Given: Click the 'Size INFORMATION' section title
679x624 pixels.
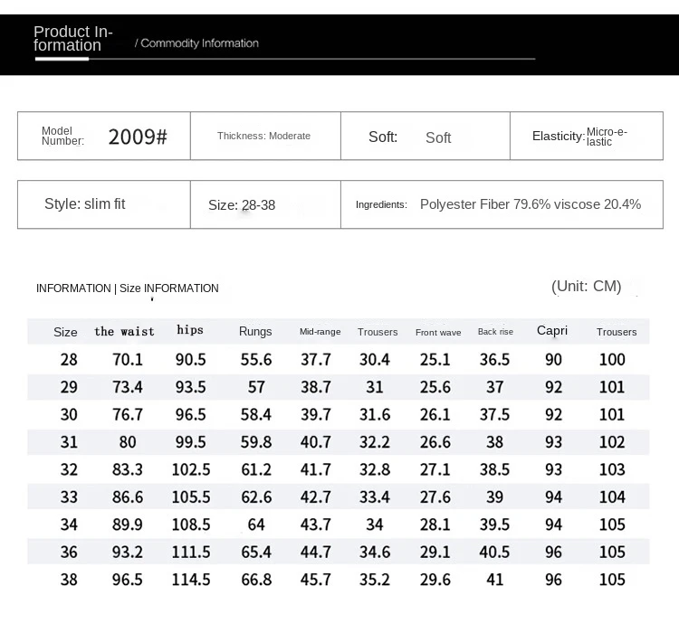Looking at the screenshot, I should pos(168,288).
